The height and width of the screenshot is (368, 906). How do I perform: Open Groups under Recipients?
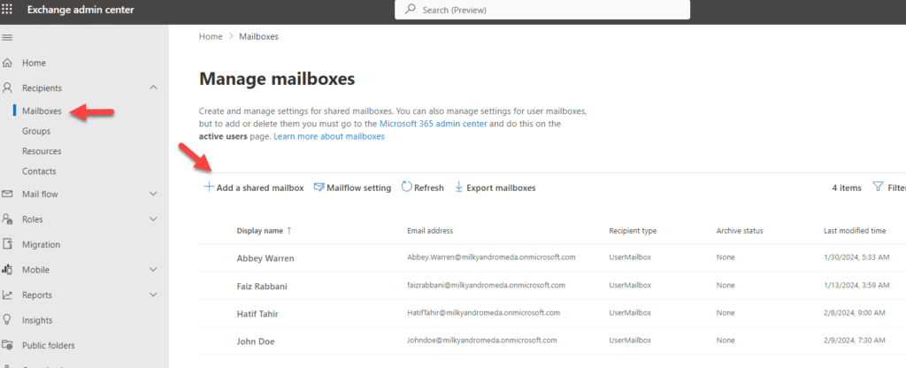point(36,131)
